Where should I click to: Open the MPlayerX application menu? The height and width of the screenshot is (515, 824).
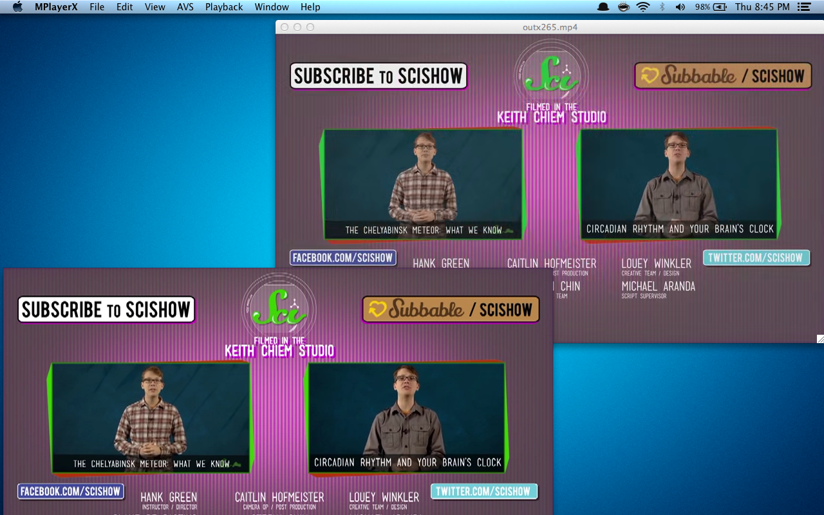pyautogui.click(x=56, y=7)
